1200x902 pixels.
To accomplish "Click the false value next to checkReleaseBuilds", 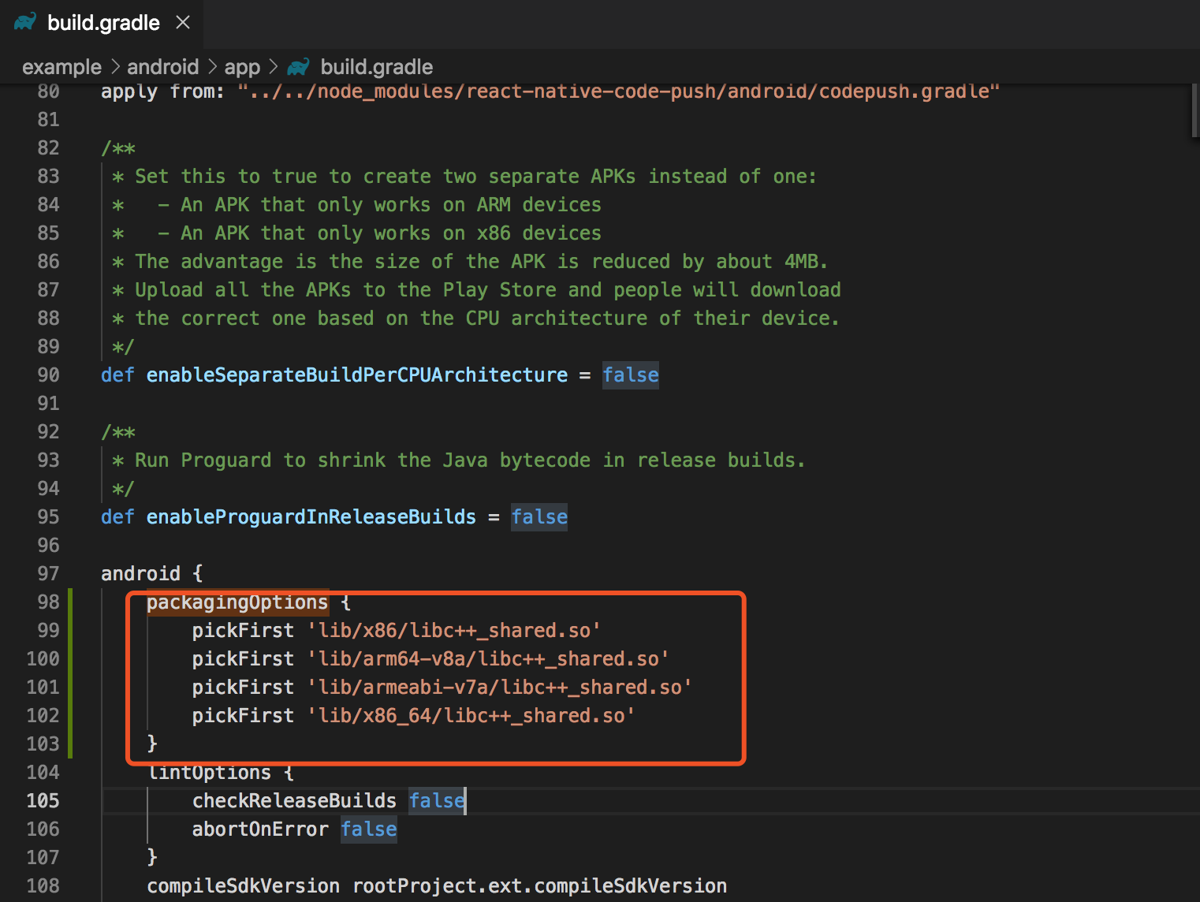I will (x=436, y=800).
